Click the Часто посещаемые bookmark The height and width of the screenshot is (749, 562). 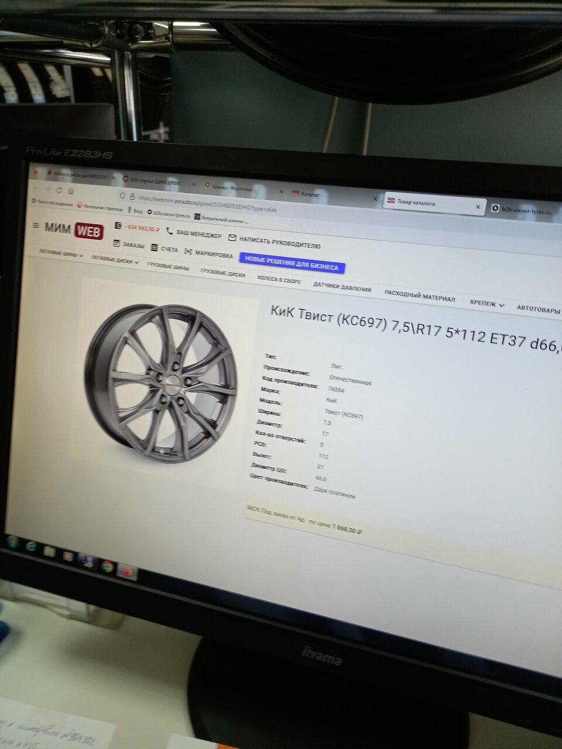coord(53,202)
